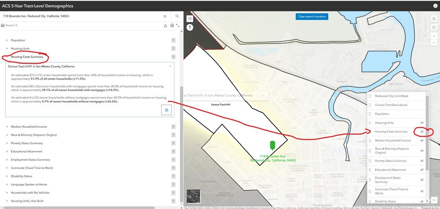The image size is (440, 209).
Task: Expand Employment Status Summary results section
Action: (x=7, y=160)
